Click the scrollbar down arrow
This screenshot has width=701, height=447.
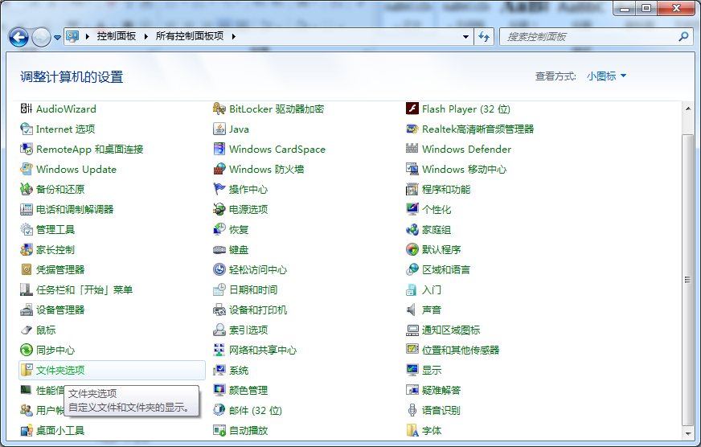tap(688, 433)
